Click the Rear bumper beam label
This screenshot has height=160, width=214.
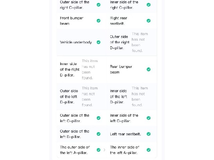[121, 69]
